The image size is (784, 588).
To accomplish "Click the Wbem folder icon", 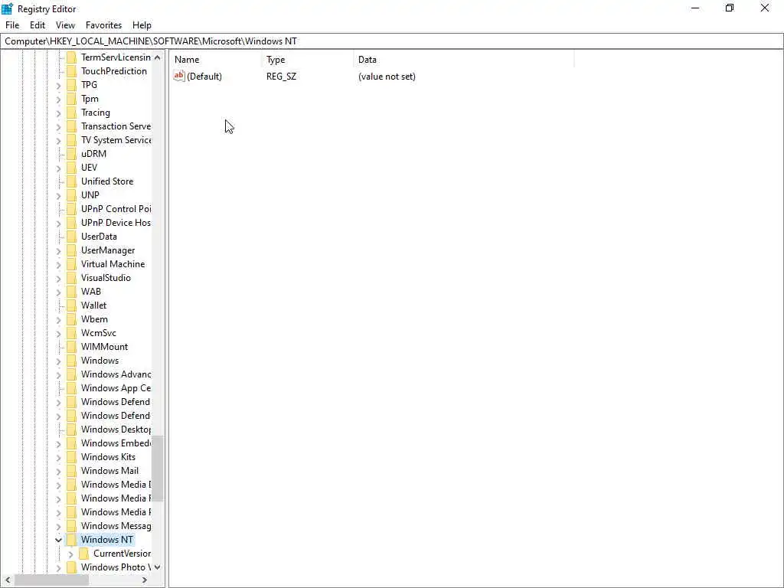I will point(71,319).
